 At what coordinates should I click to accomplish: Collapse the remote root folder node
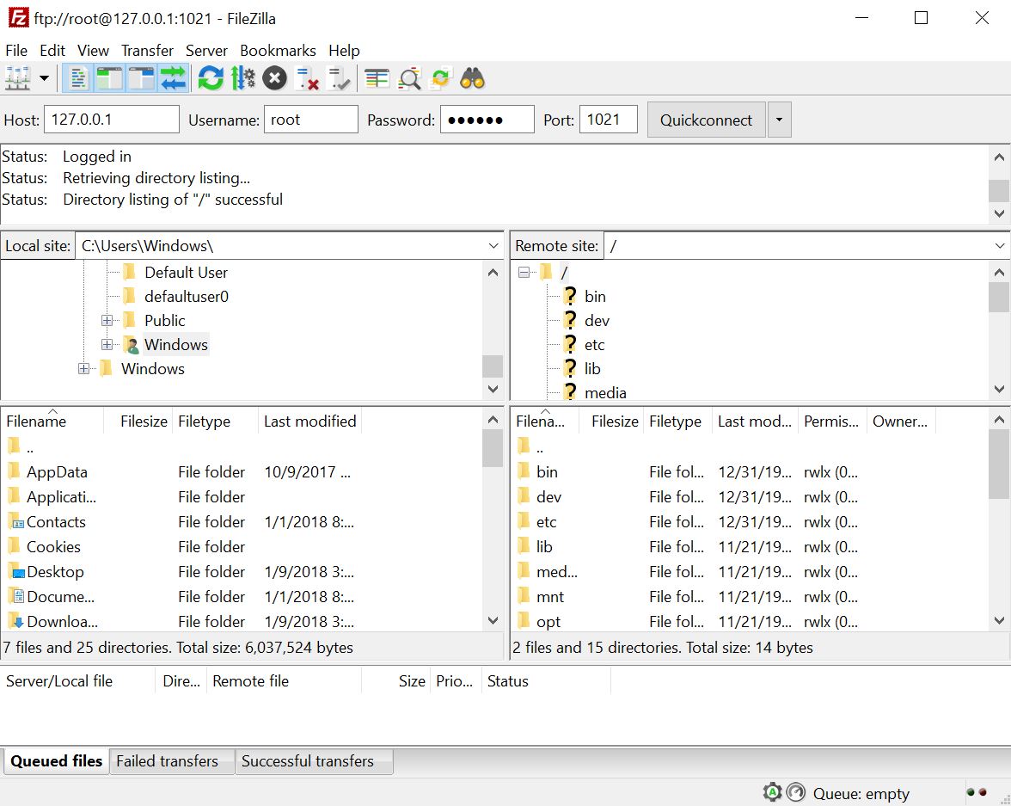(524, 273)
